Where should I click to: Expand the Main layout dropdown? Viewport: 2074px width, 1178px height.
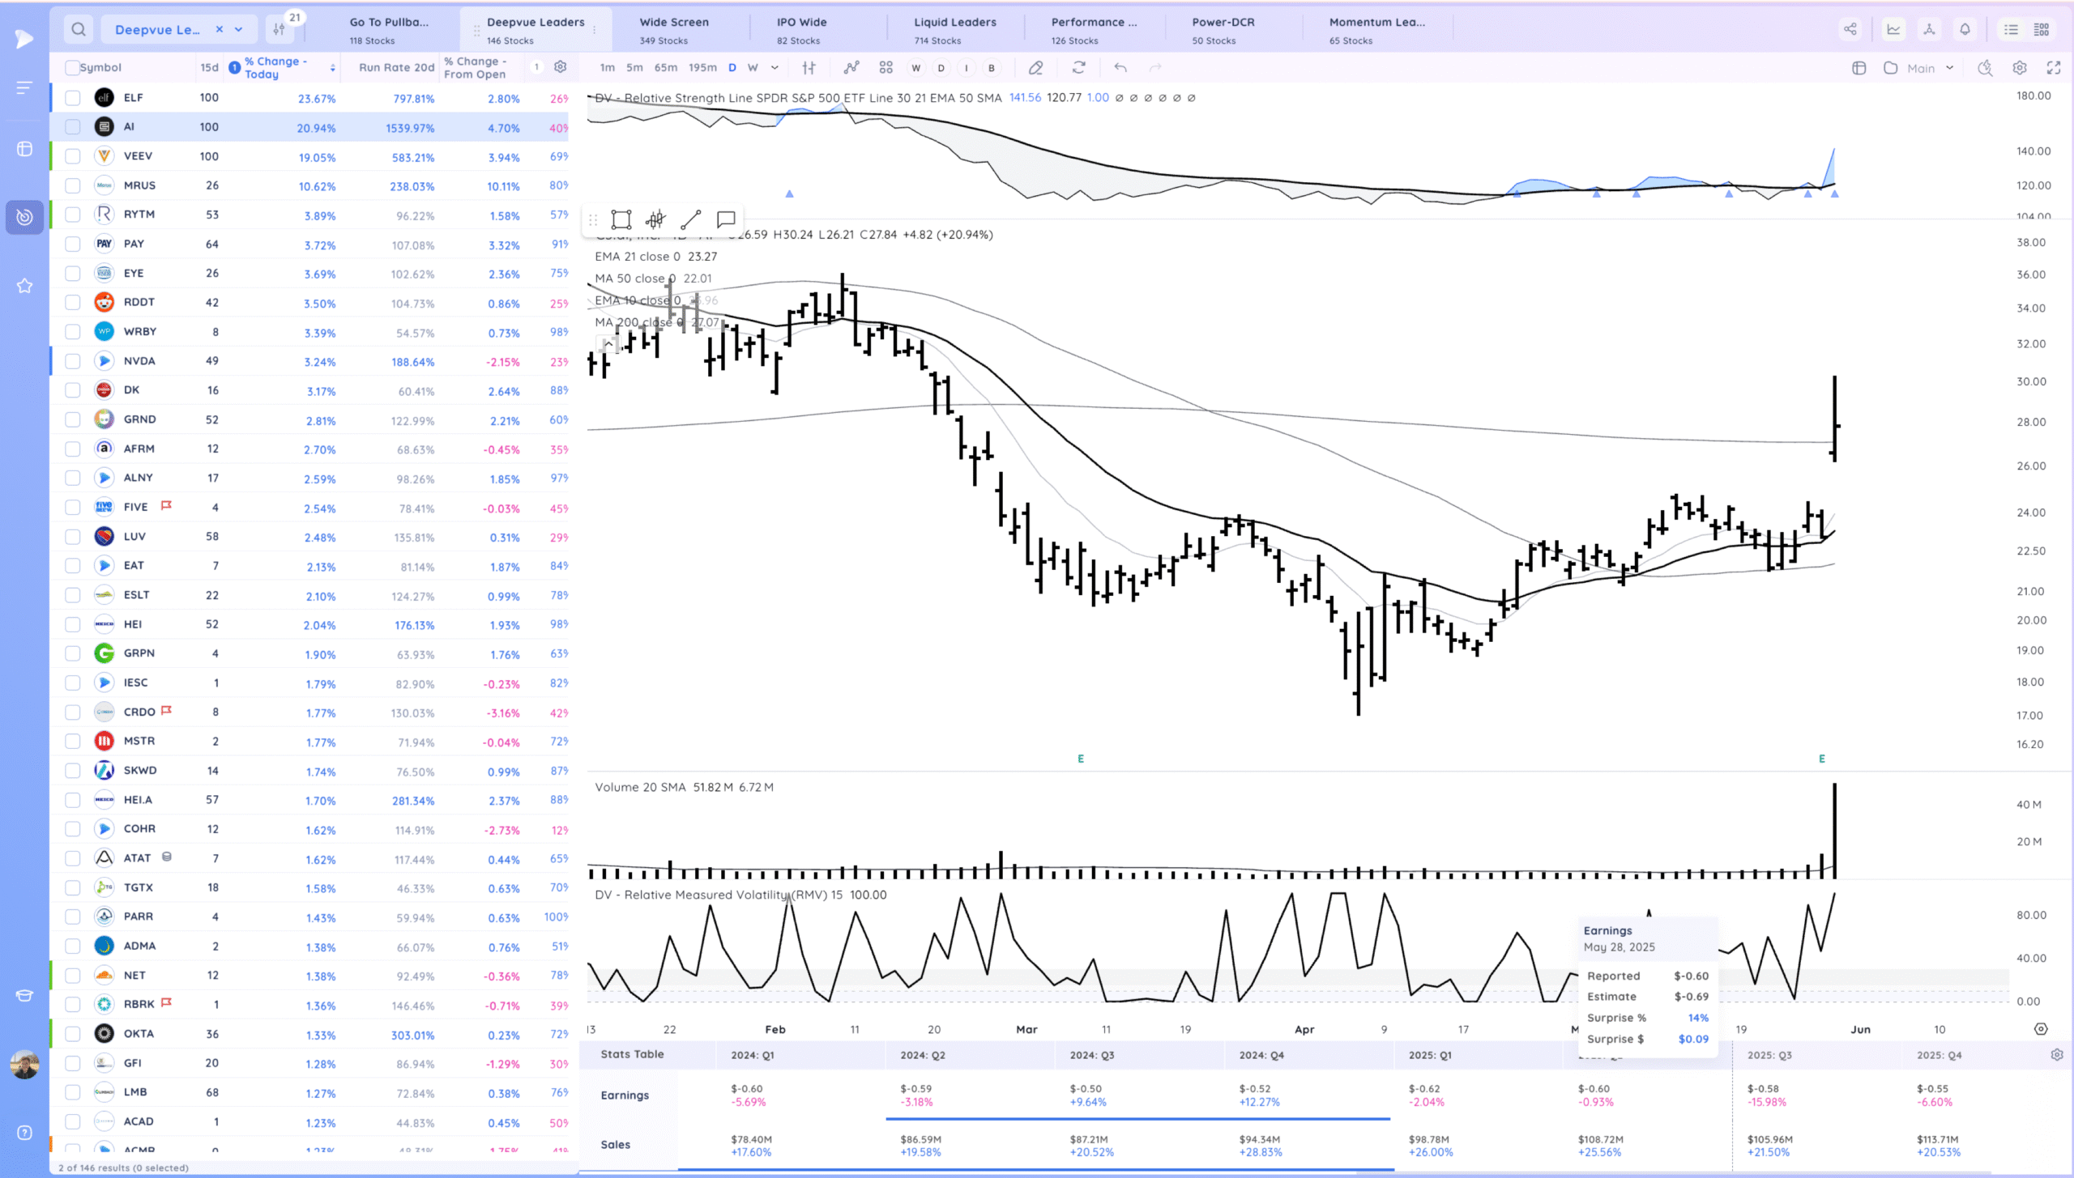coord(1949,68)
